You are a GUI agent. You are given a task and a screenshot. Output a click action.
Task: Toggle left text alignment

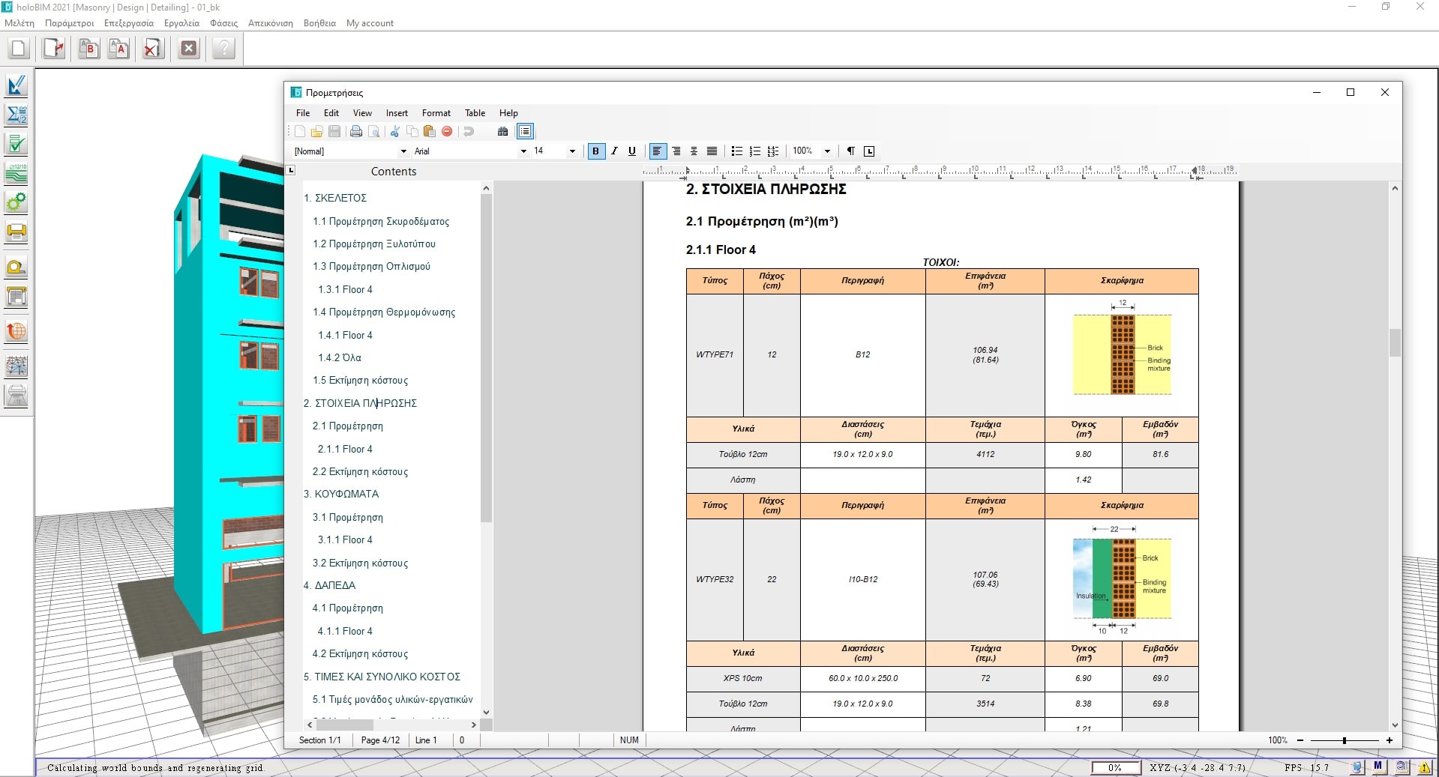pyautogui.click(x=658, y=151)
